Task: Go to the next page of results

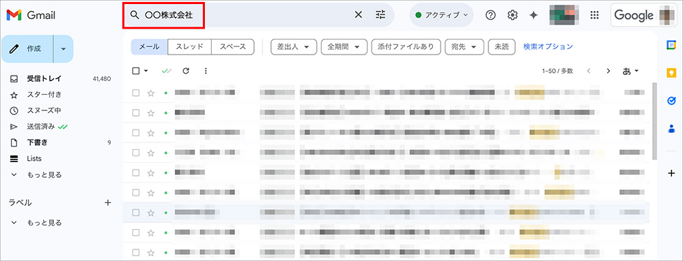Action: point(609,71)
